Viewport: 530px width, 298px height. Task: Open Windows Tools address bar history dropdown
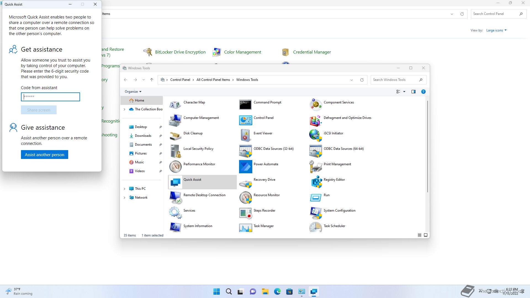pyautogui.click(x=352, y=80)
